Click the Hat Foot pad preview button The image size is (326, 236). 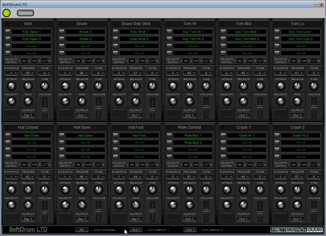pyautogui.click(x=119, y=217)
